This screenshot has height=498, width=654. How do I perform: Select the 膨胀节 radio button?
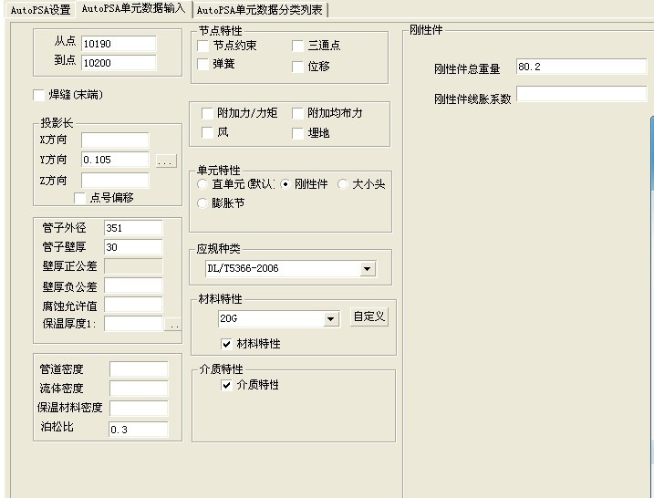point(202,203)
